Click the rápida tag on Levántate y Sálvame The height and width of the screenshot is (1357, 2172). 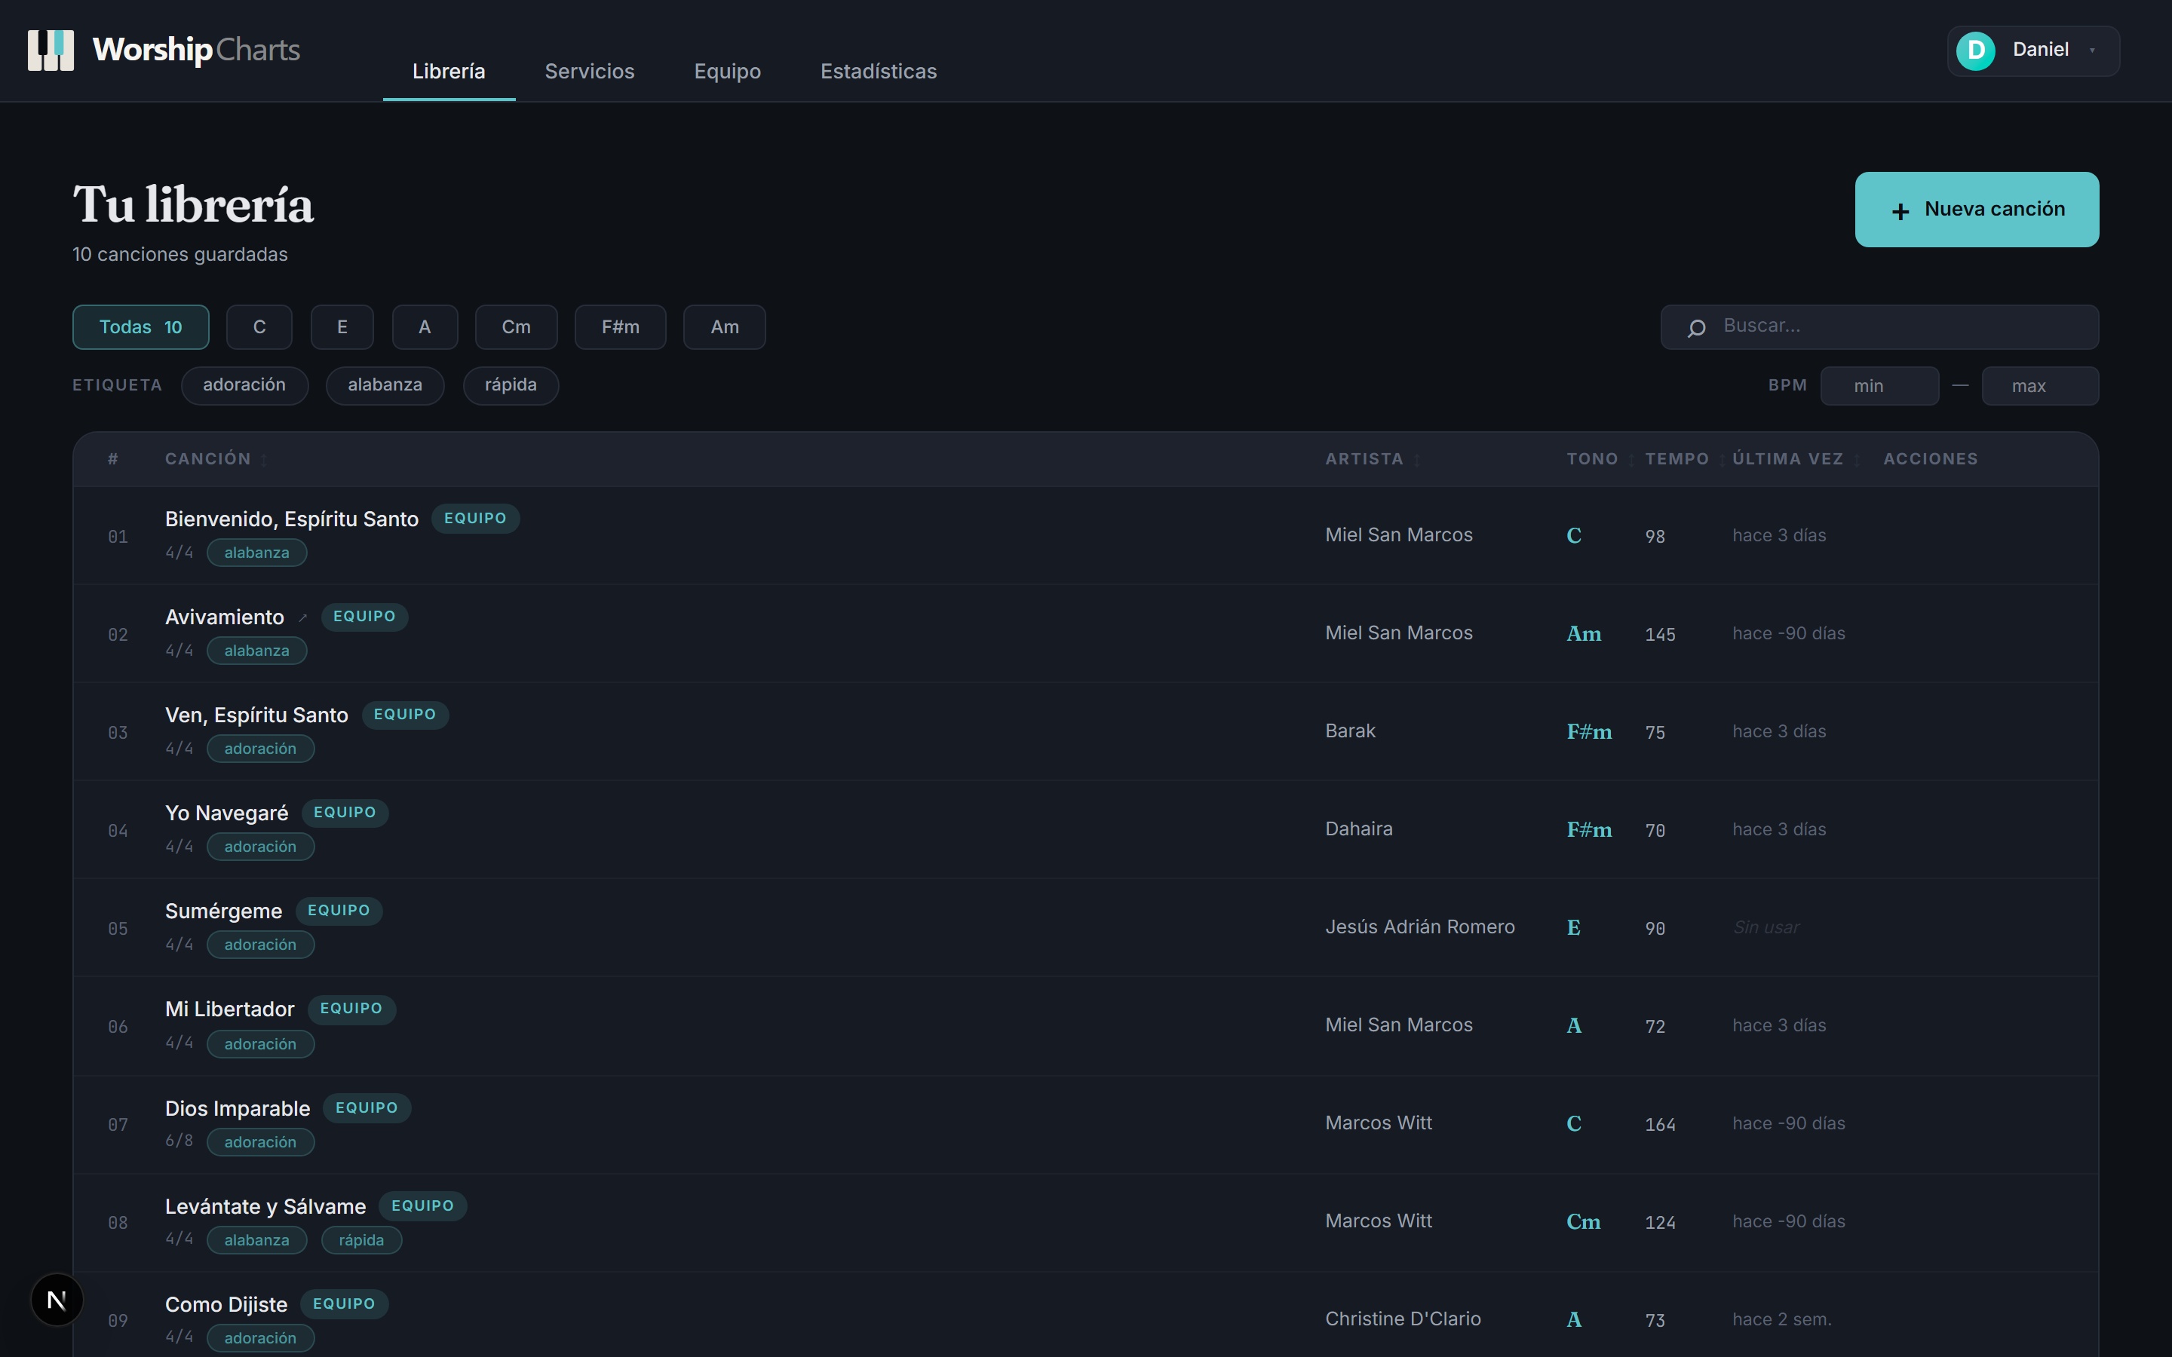coord(362,1240)
